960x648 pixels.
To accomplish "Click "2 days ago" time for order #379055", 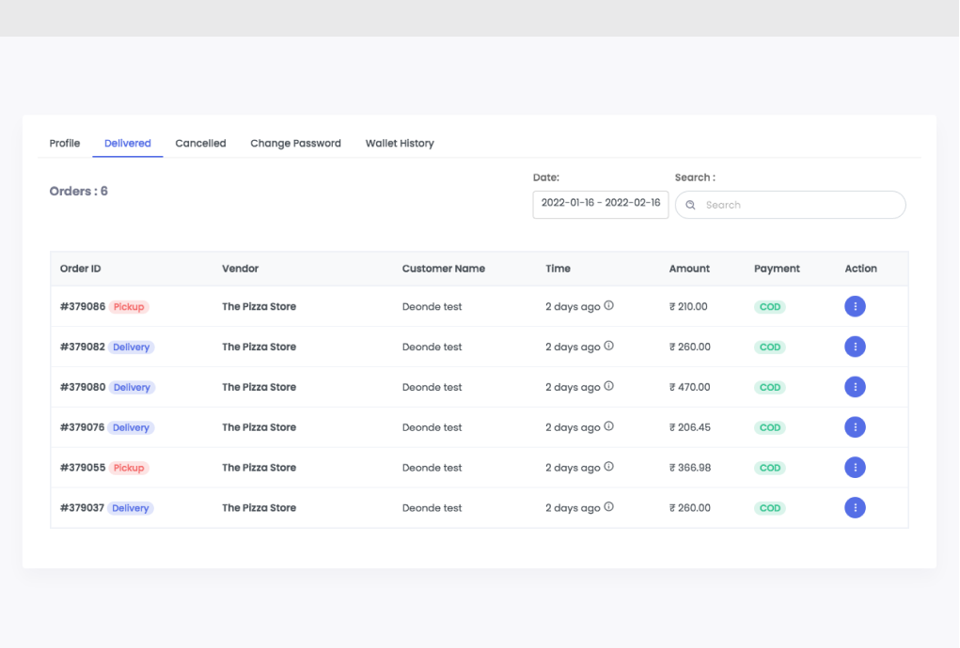I will pos(573,469).
